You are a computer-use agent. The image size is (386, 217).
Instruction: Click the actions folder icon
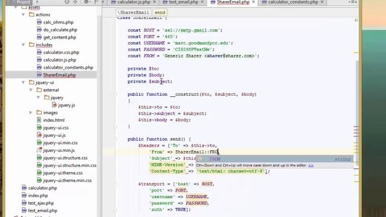(31, 14)
